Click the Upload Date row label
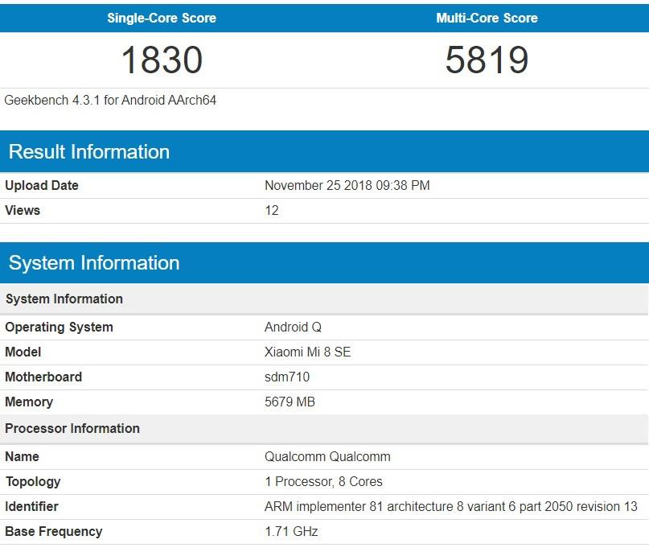The image size is (649, 548). point(42,185)
